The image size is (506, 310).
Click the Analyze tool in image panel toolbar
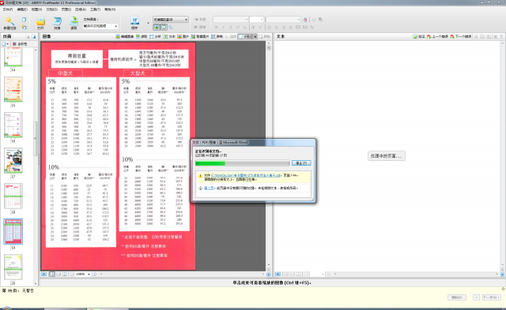point(155,37)
